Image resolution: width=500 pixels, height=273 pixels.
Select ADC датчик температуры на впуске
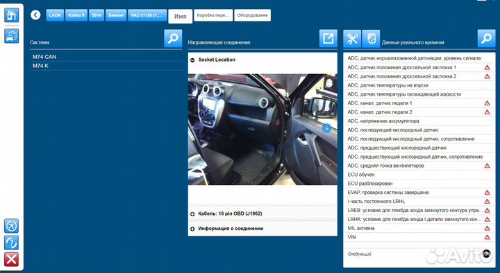tap(419, 85)
